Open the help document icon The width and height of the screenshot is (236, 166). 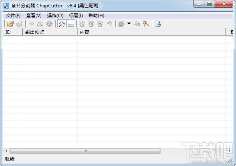pos(158,24)
